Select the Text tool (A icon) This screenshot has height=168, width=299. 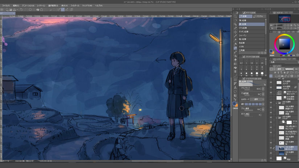tap(235, 88)
